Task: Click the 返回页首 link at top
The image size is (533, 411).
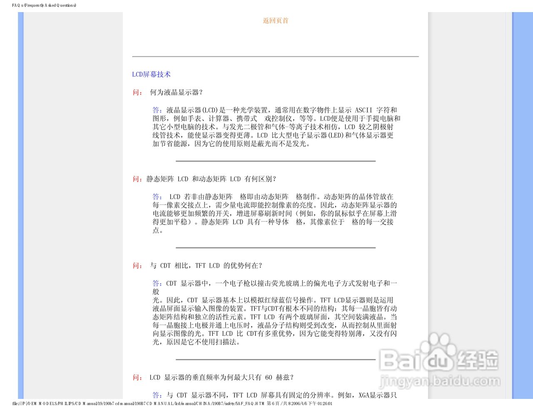Action: (275, 21)
